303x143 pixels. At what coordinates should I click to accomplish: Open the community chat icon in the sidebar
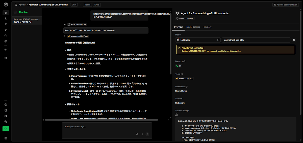pyautogui.click(x=6, y=122)
